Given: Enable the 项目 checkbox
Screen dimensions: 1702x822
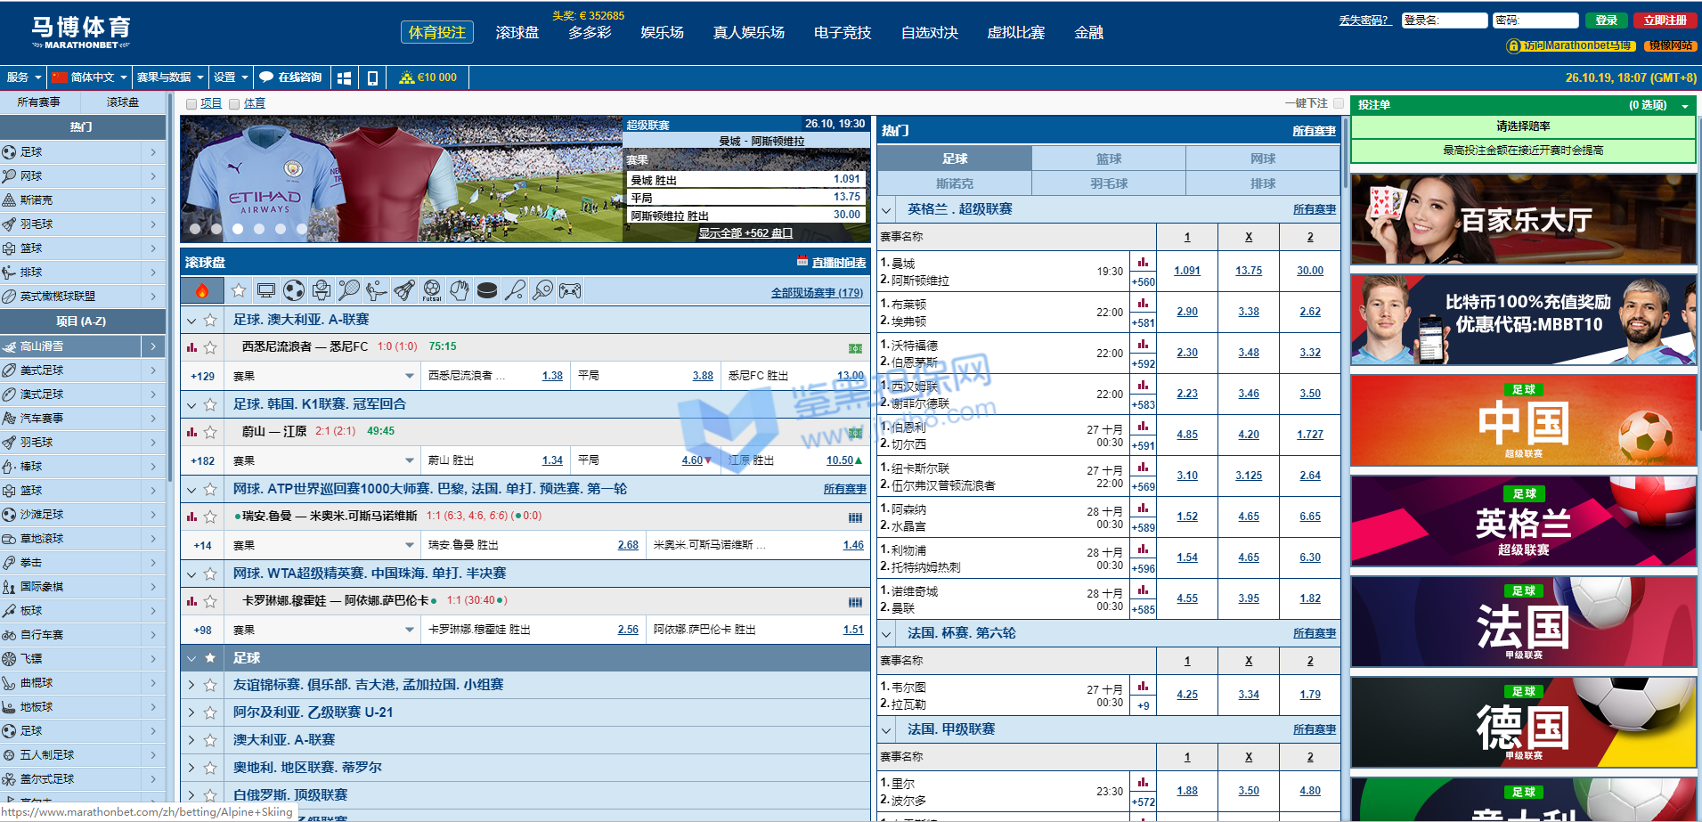Looking at the screenshot, I should pyautogui.click(x=191, y=104).
